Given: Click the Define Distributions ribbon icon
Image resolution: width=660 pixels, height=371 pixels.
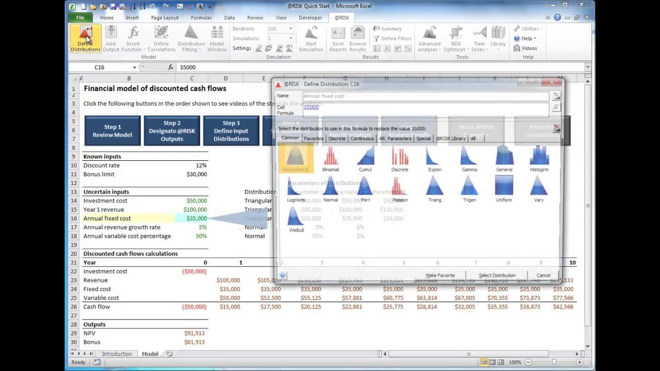Looking at the screenshot, I should click(x=85, y=39).
